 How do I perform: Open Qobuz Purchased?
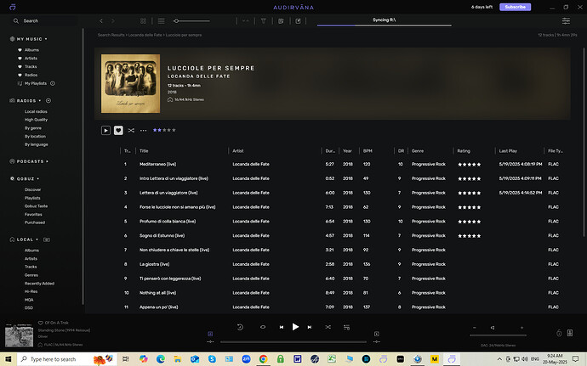pos(35,222)
